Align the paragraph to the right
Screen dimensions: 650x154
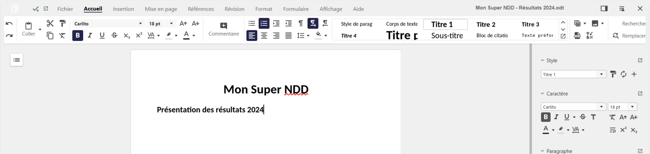[276, 36]
